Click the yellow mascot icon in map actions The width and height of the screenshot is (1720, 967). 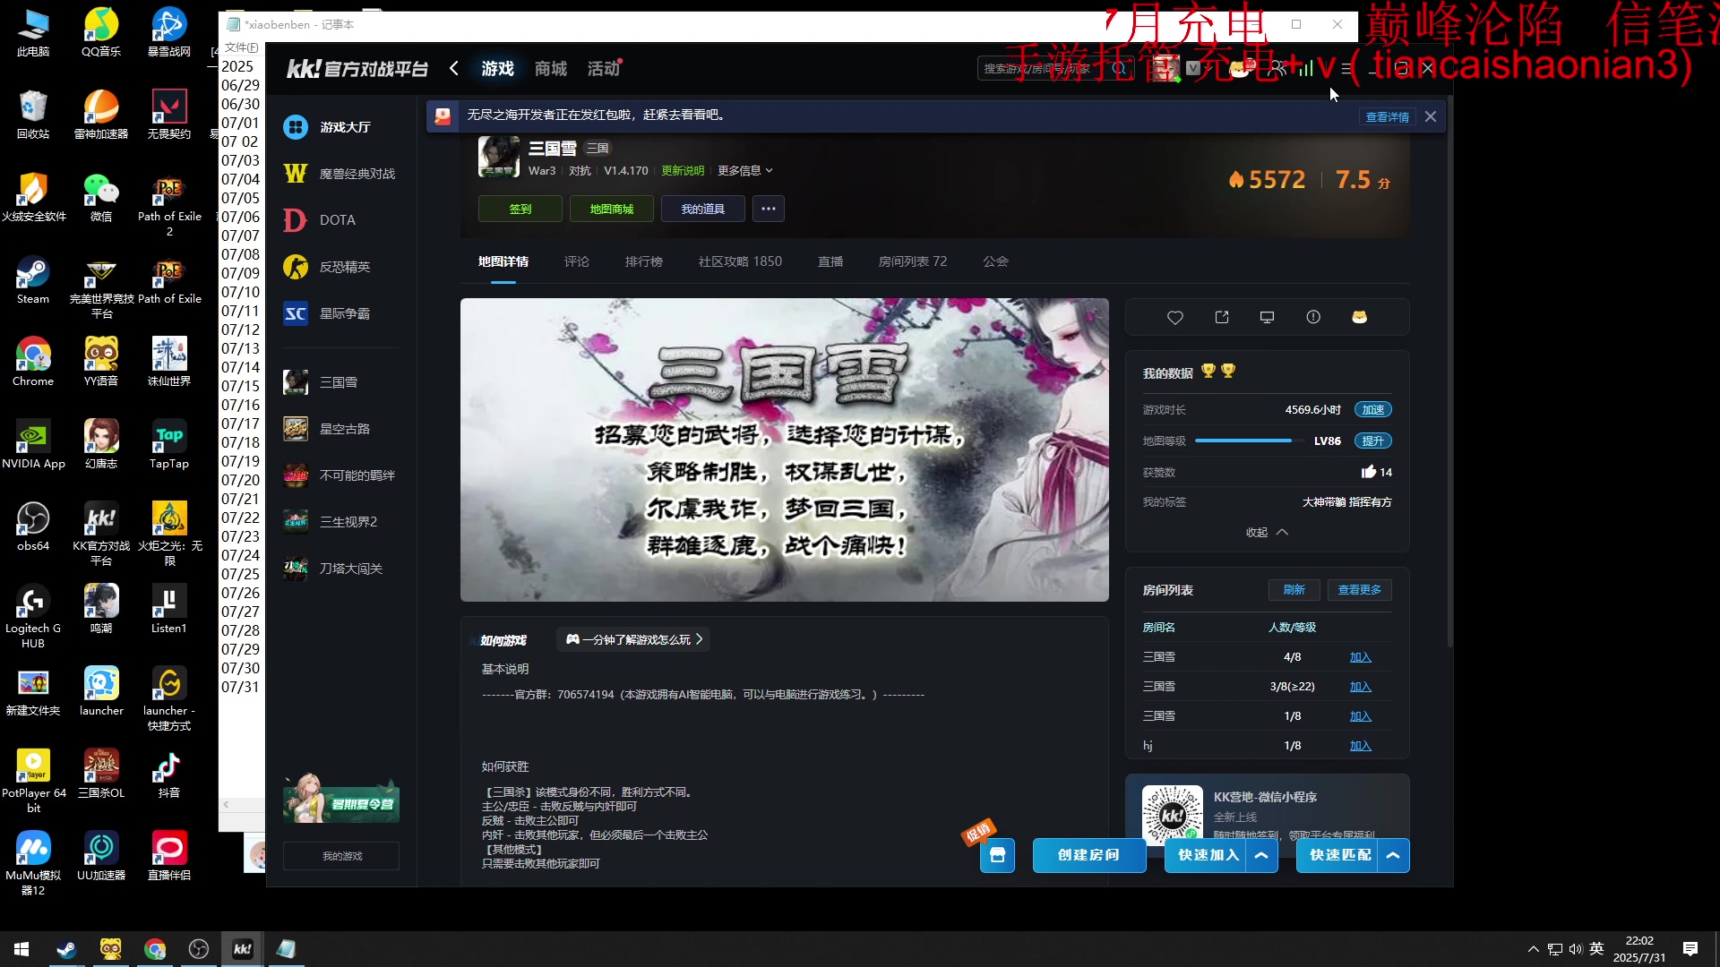click(x=1359, y=317)
